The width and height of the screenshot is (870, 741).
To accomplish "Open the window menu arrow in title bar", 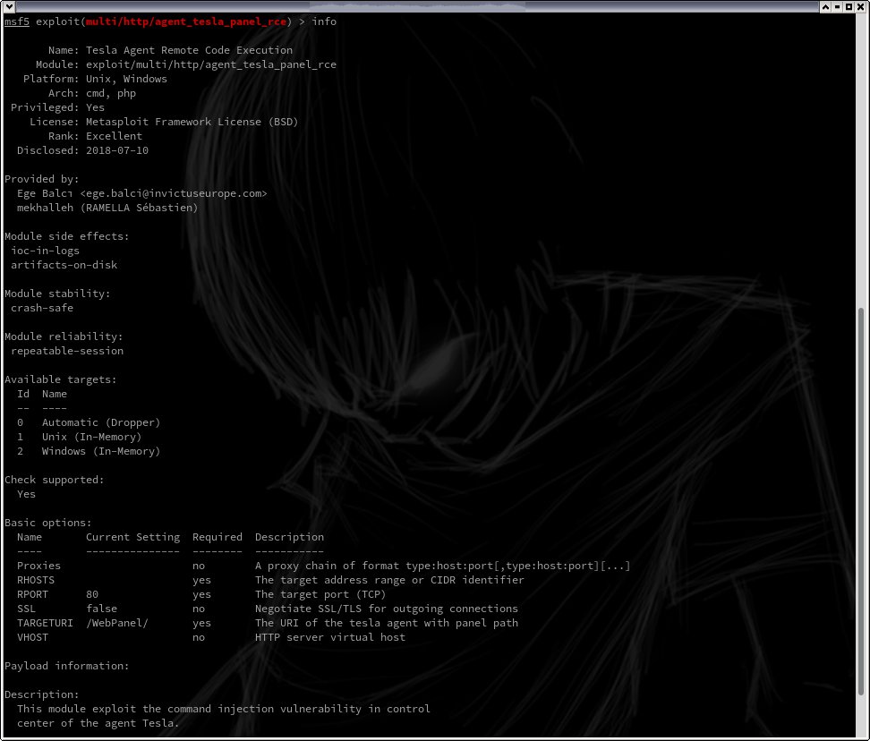I will (9, 6).
